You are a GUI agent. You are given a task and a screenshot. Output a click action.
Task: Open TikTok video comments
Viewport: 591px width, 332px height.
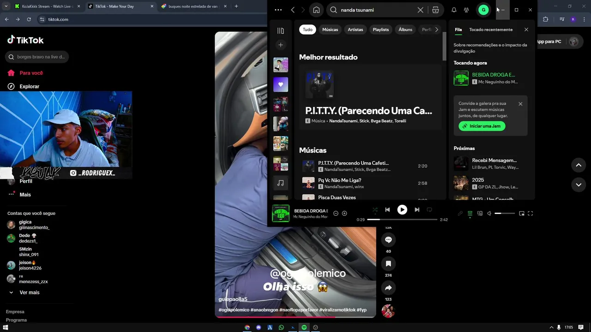388,240
